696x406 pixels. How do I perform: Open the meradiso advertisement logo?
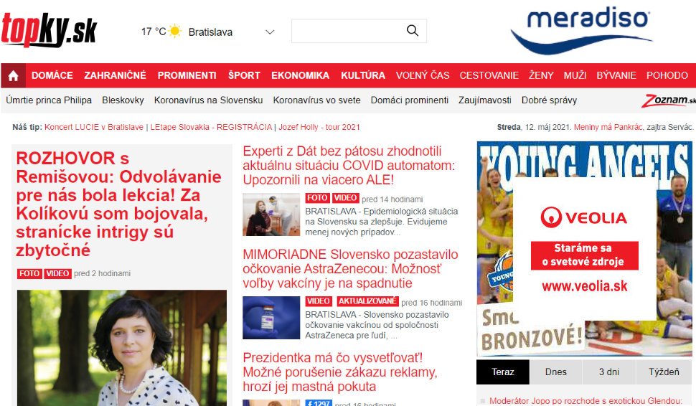[582, 30]
